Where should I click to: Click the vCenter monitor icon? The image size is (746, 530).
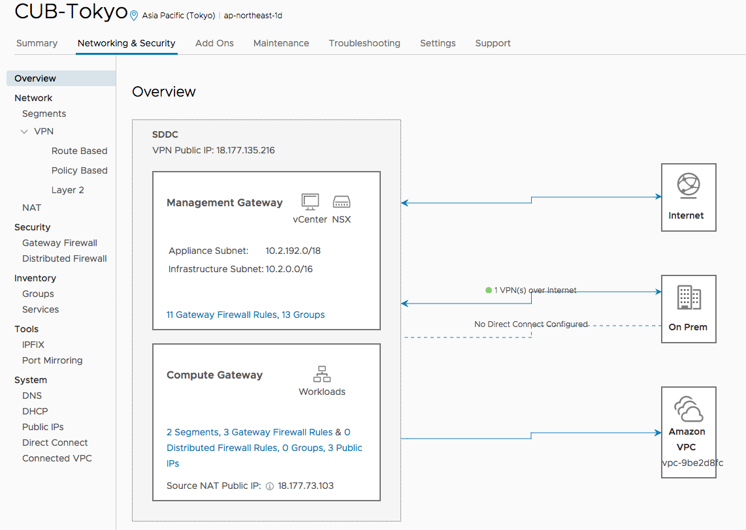tap(310, 202)
